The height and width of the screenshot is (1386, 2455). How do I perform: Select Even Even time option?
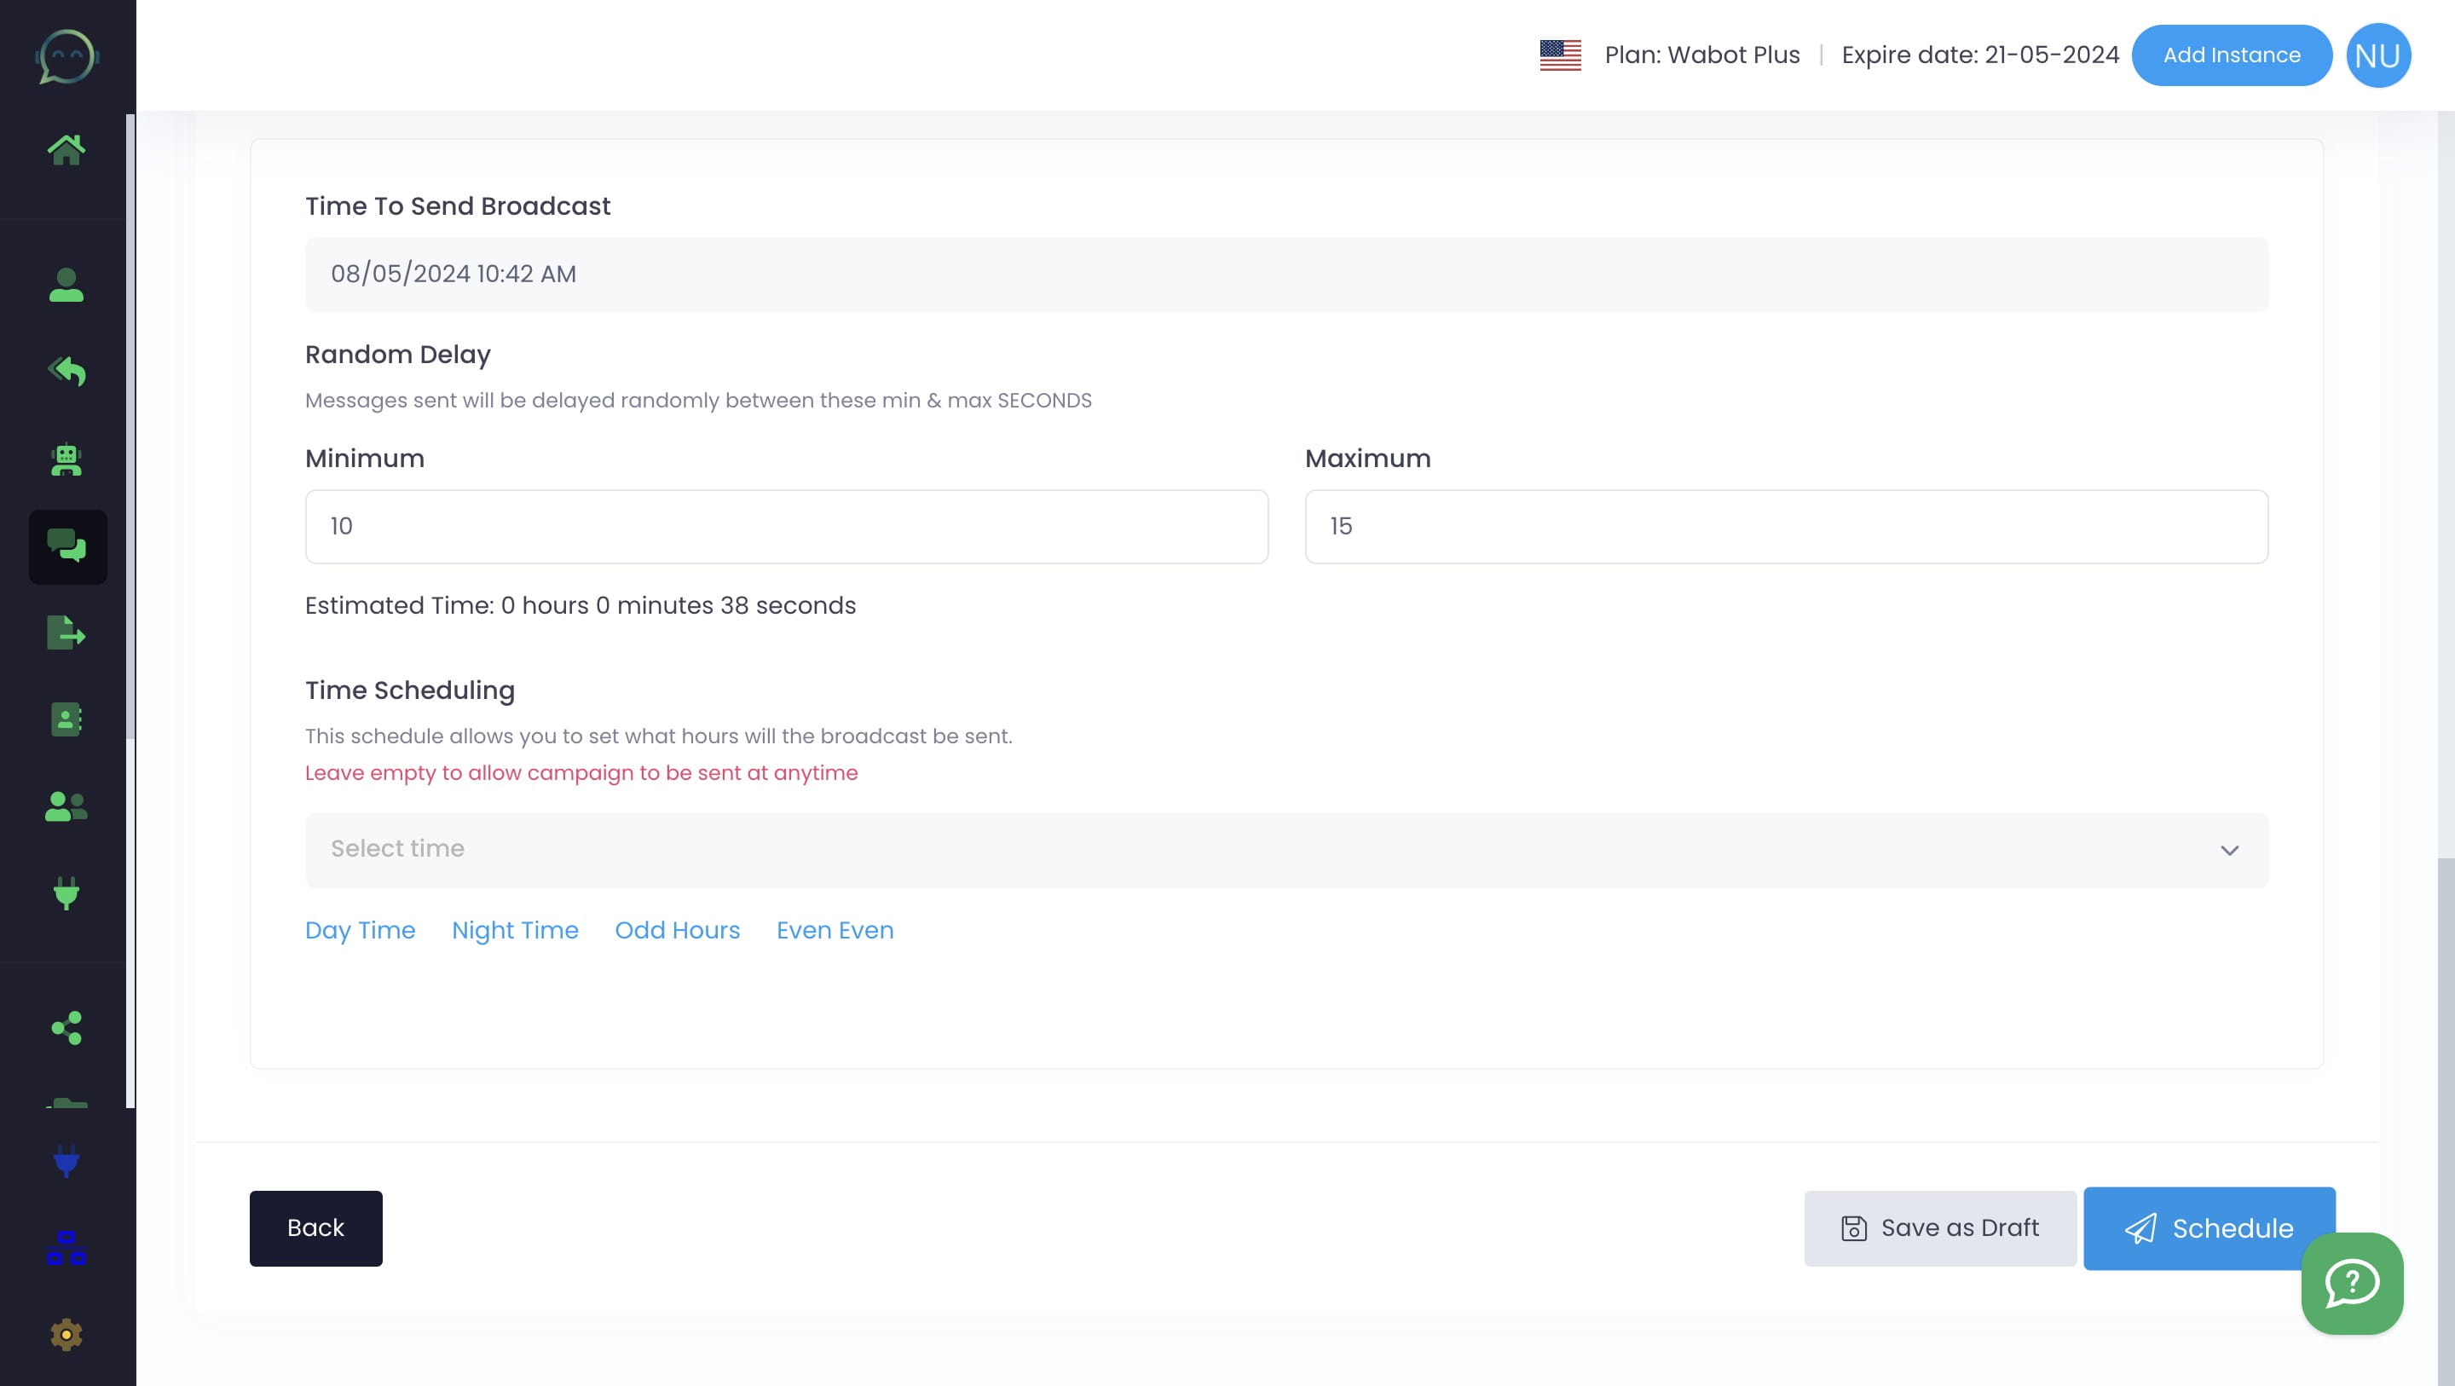coord(835,931)
